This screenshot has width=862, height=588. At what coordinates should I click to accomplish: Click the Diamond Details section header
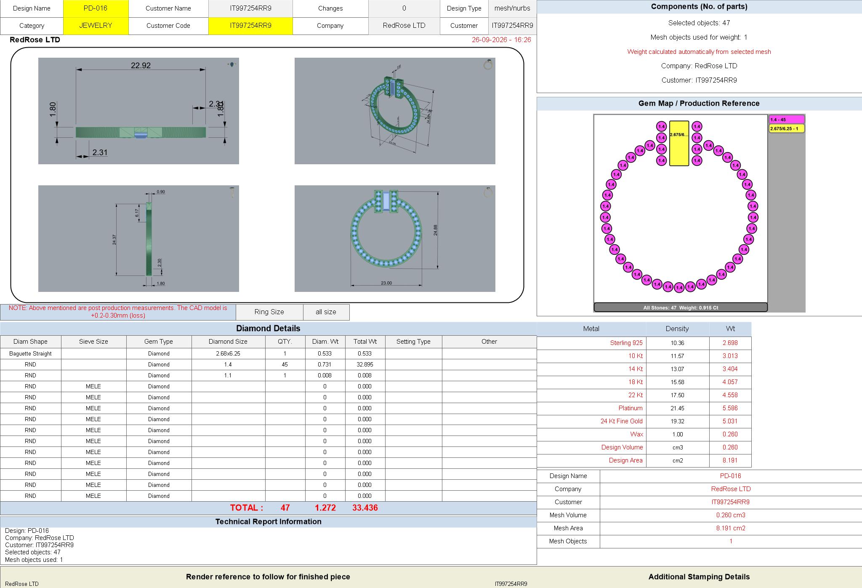point(268,329)
